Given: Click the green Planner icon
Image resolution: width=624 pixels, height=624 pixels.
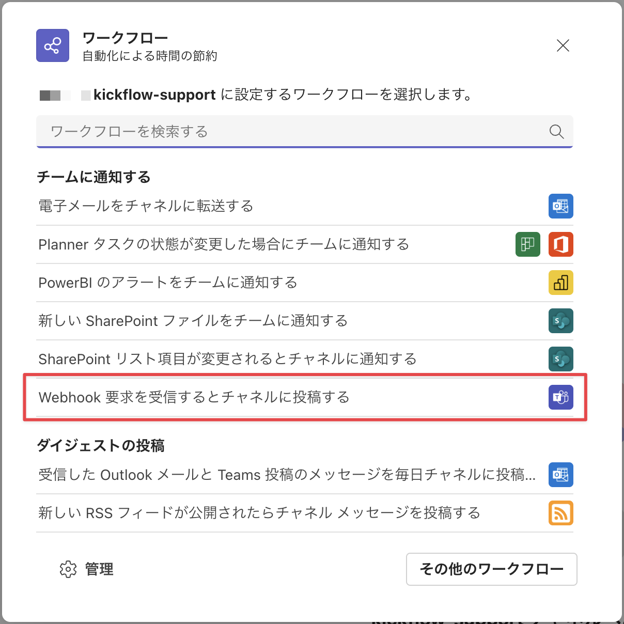Looking at the screenshot, I should pyautogui.click(x=528, y=244).
